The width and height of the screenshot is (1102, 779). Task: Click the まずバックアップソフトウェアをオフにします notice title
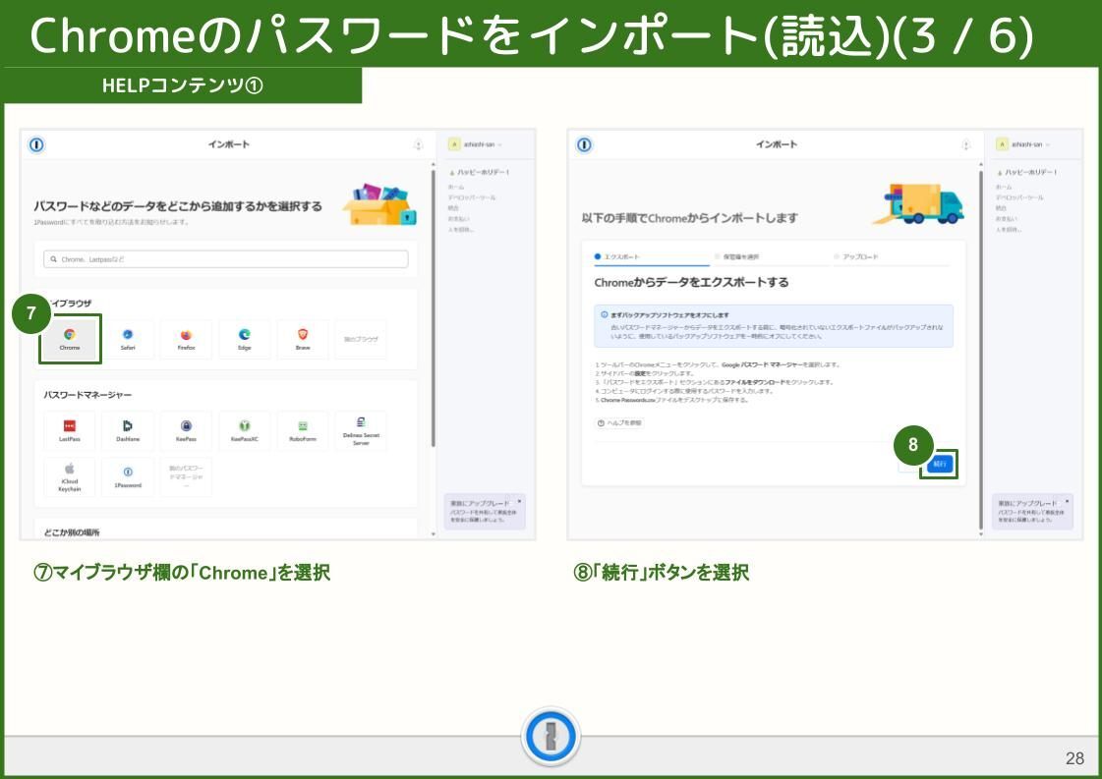tap(669, 314)
